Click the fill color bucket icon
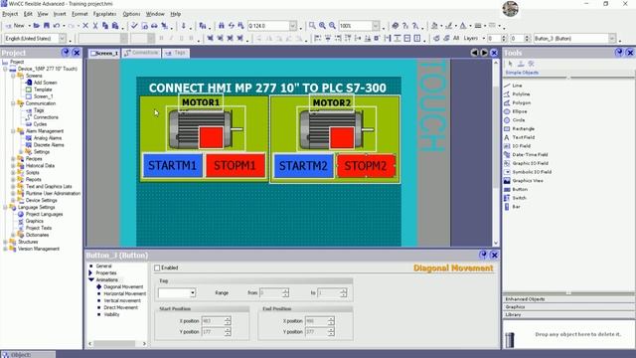 434,26
